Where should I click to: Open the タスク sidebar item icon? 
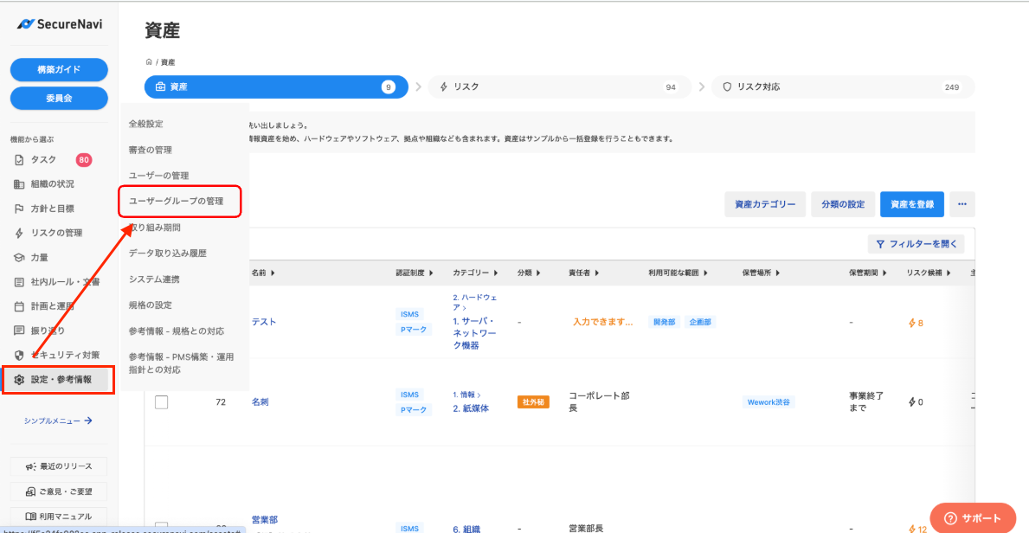tap(19, 159)
